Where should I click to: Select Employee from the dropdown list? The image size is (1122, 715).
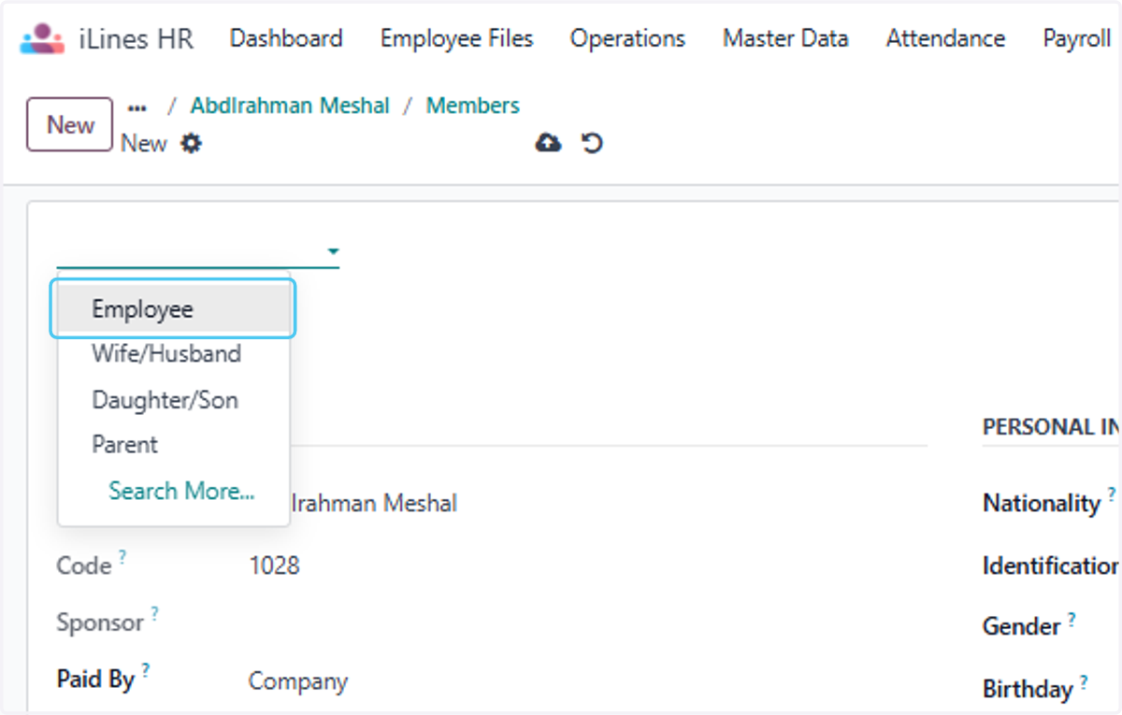point(174,309)
